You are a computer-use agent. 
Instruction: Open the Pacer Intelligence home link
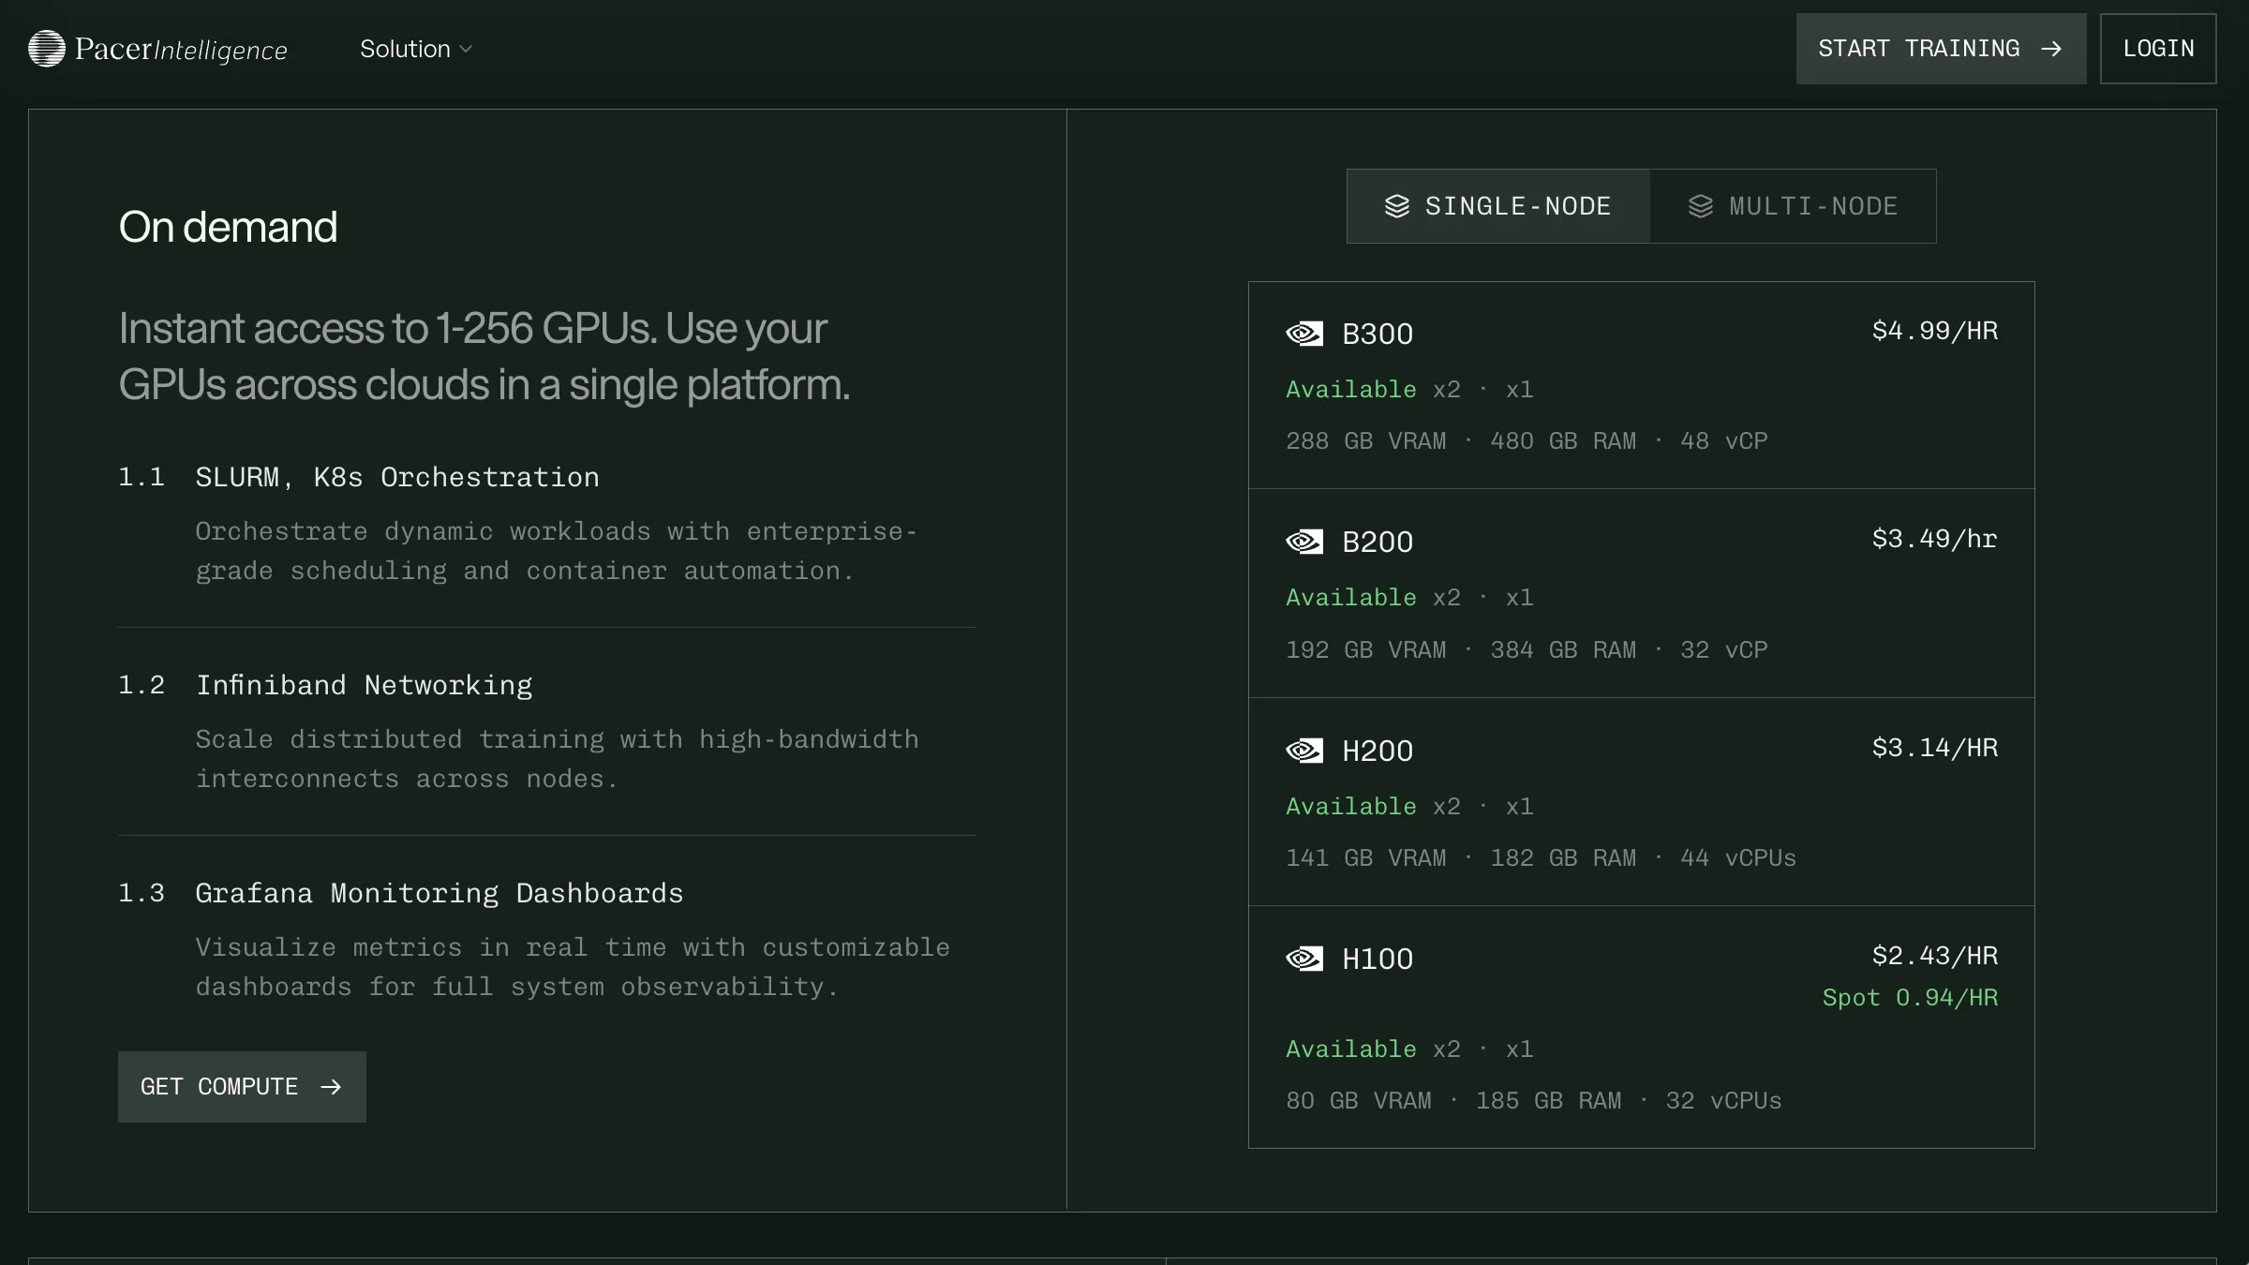point(158,49)
